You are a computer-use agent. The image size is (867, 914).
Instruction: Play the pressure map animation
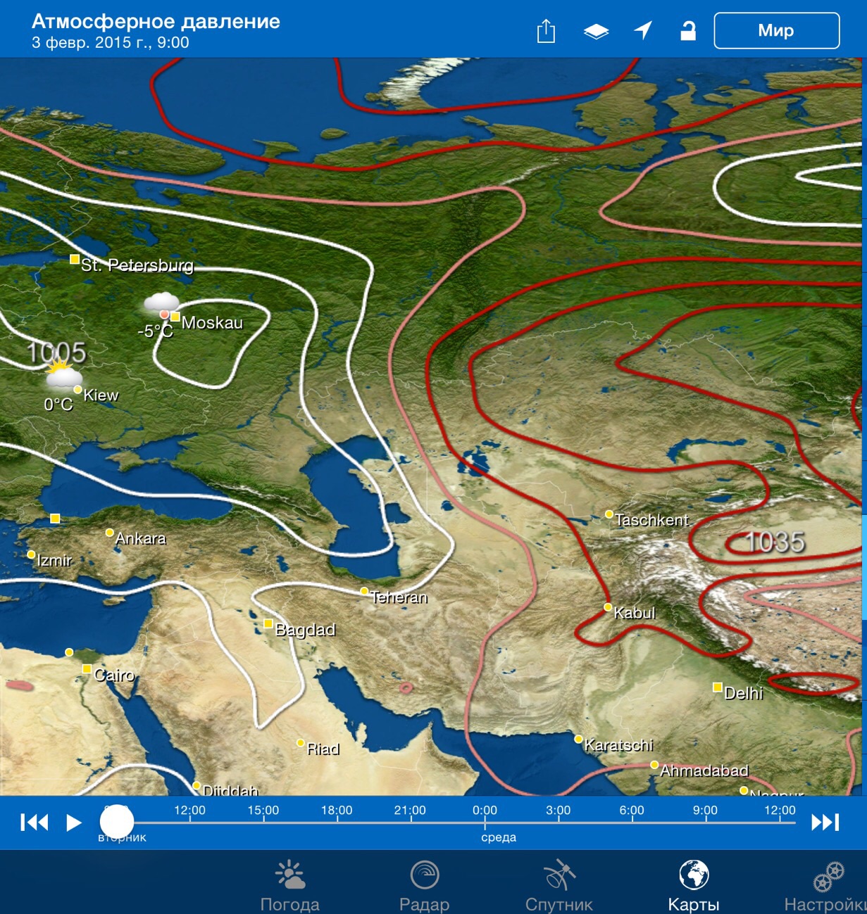(74, 822)
